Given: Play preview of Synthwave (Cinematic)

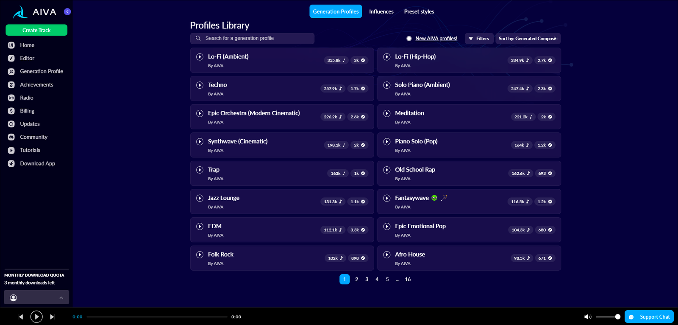Looking at the screenshot, I should (200, 142).
